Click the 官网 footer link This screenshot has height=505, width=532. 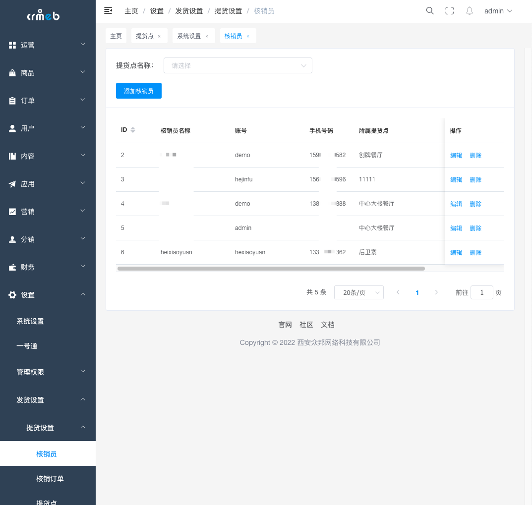pyautogui.click(x=285, y=325)
